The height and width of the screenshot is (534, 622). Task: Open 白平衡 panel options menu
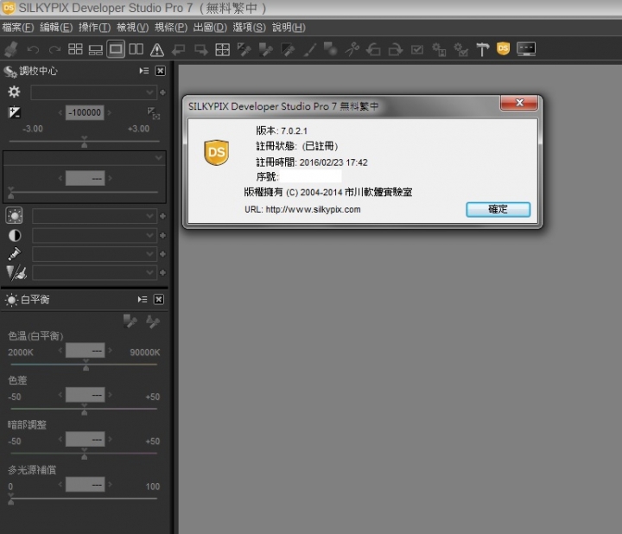(x=143, y=300)
